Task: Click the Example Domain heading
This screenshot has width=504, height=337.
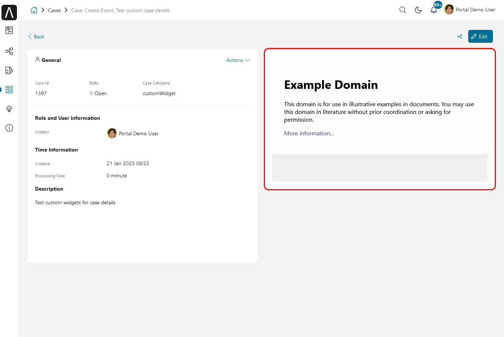Action: tap(331, 85)
